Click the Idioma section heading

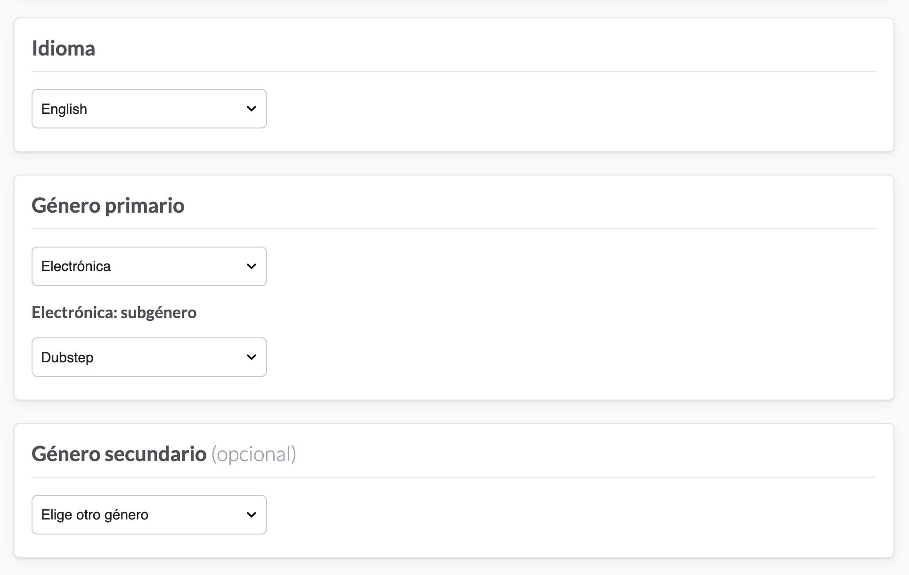(64, 48)
